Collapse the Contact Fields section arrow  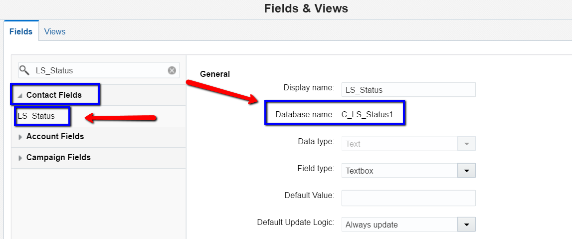[20, 96]
